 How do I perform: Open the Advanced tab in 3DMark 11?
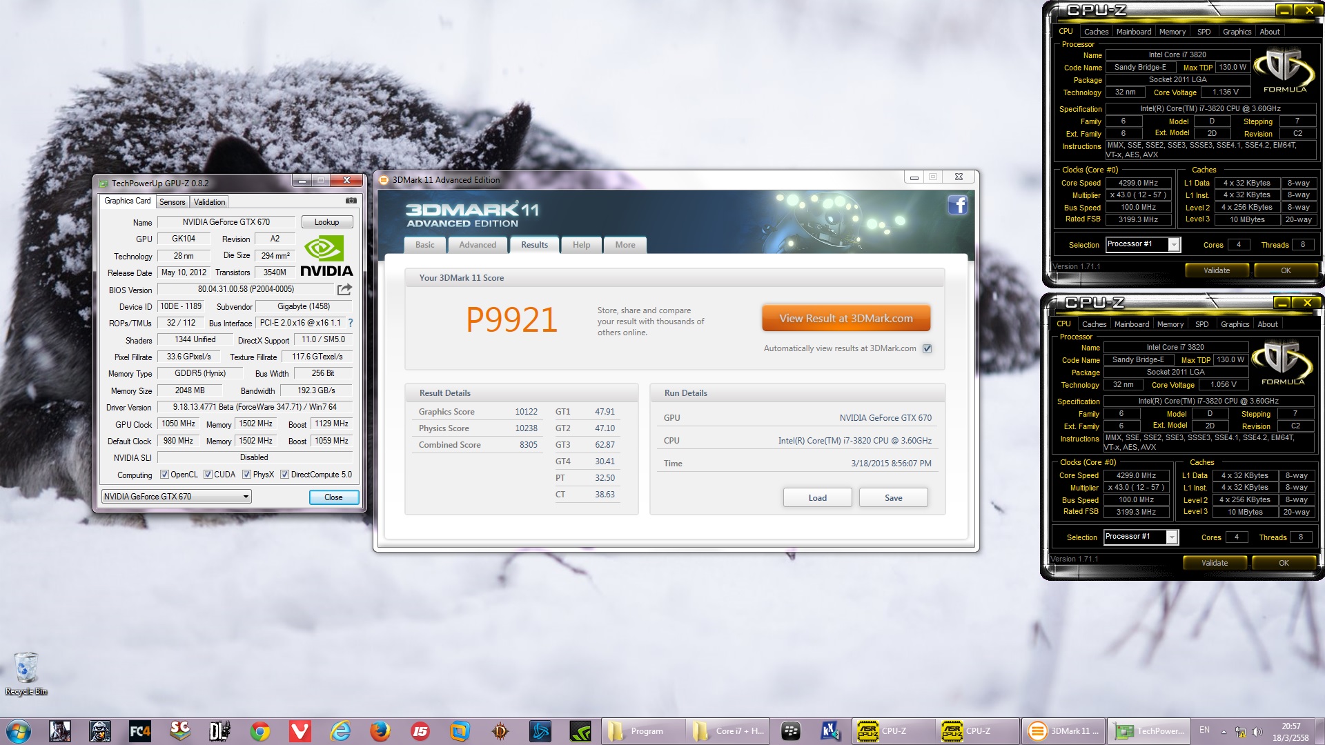(477, 245)
